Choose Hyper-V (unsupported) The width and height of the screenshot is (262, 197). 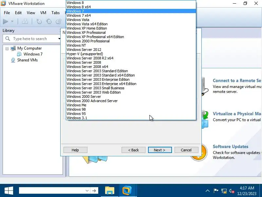click(x=131, y=54)
